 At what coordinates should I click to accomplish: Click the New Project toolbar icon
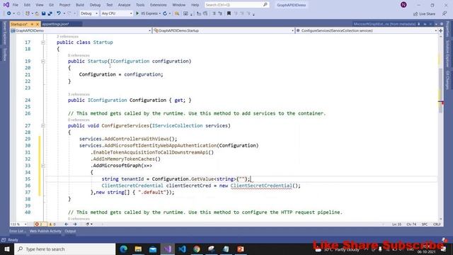tap(28, 13)
